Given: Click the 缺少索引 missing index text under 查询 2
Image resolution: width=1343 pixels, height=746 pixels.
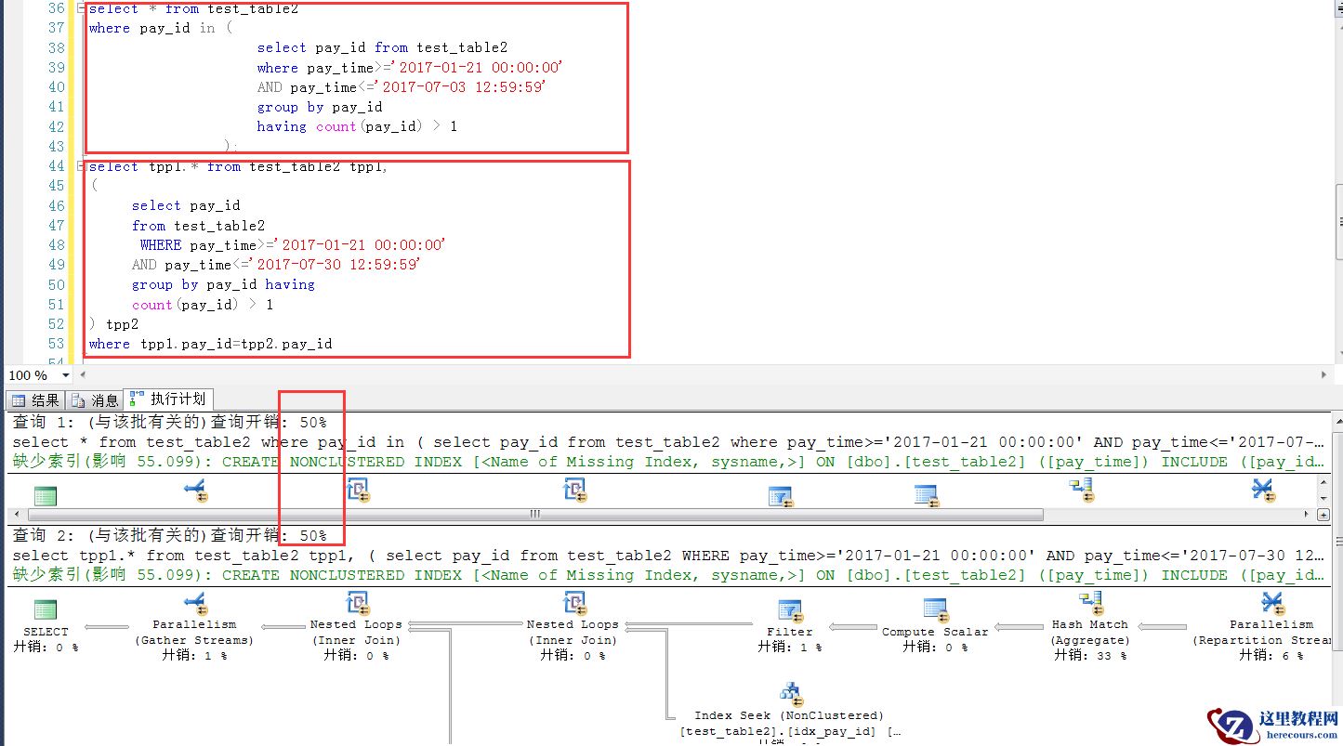Looking at the screenshot, I should coord(669,575).
